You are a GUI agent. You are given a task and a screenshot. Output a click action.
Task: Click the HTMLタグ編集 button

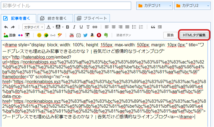[194, 35]
